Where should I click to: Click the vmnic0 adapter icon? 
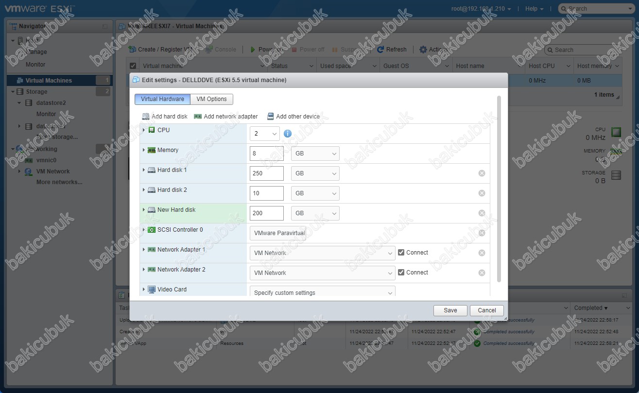click(x=29, y=160)
